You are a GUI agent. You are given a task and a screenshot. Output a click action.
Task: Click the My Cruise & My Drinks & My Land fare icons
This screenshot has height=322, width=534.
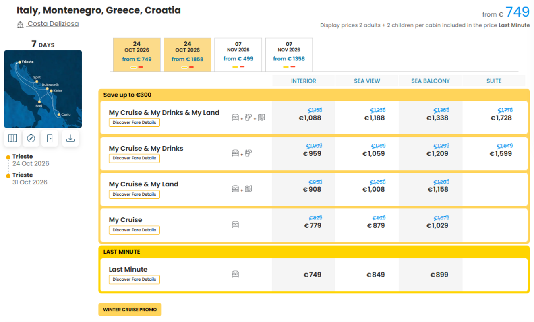click(x=248, y=118)
